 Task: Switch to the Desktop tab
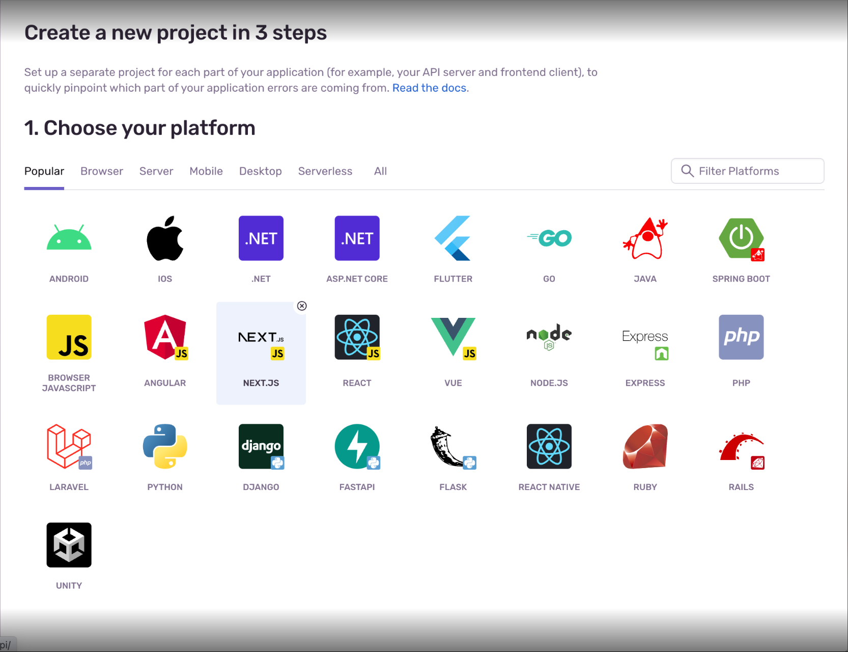(x=261, y=171)
